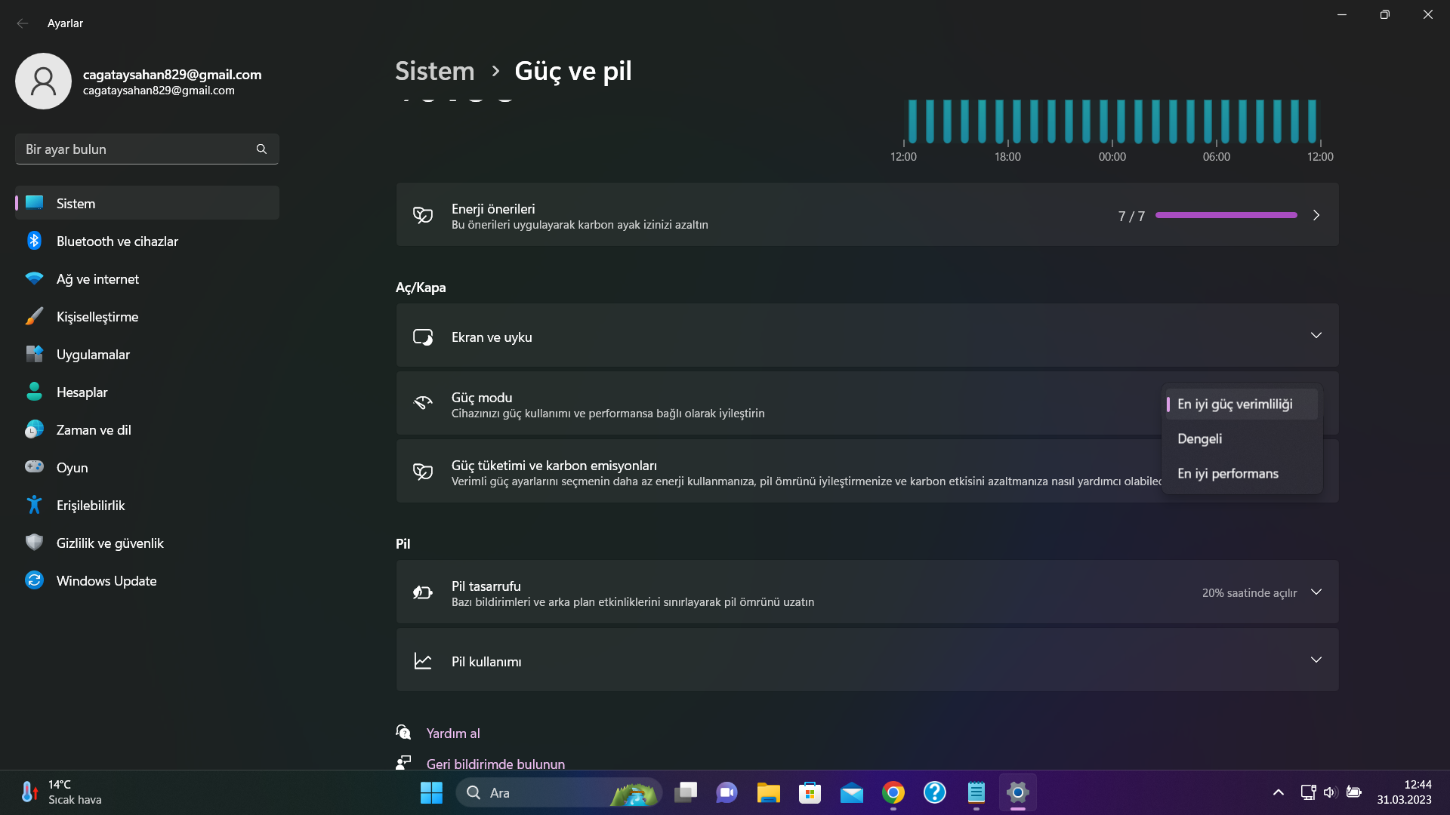Image resolution: width=1450 pixels, height=815 pixels.
Task: Click the Bir ayar bulun search field
Action: tap(136, 149)
